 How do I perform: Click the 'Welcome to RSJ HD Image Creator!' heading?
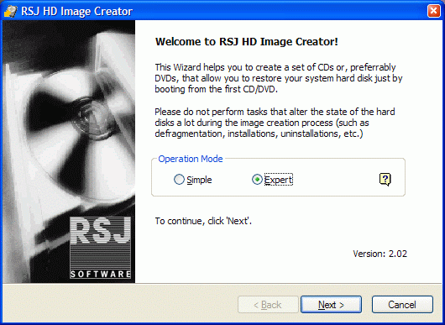[247, 42]
